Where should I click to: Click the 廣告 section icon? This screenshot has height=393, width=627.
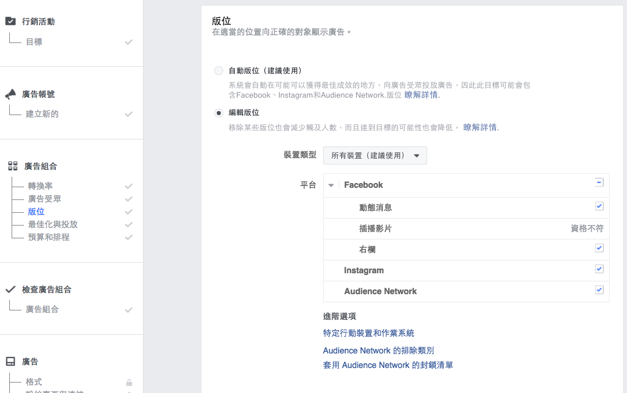10,362
